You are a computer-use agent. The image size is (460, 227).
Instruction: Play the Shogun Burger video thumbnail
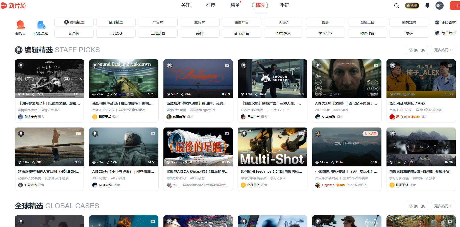[272, 79]
